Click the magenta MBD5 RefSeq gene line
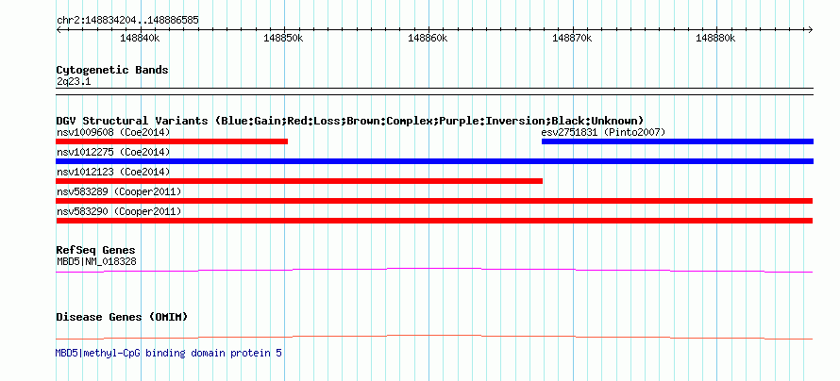 coord(434,270)
